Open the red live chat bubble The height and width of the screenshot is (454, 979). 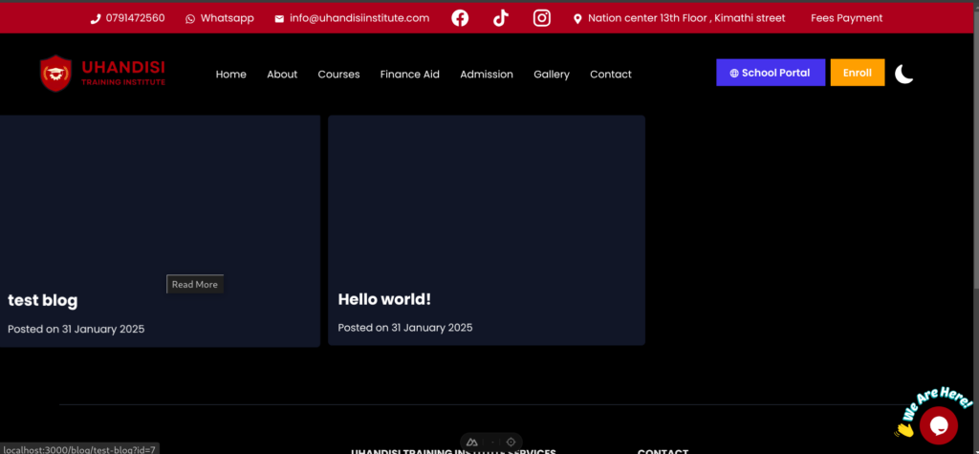point(938,425)
